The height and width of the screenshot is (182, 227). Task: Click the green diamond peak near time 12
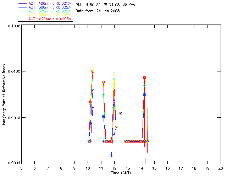(114, 74)
